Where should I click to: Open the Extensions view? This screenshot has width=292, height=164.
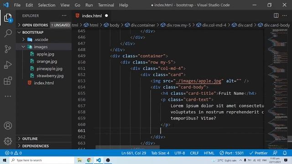tap(8, 81)
